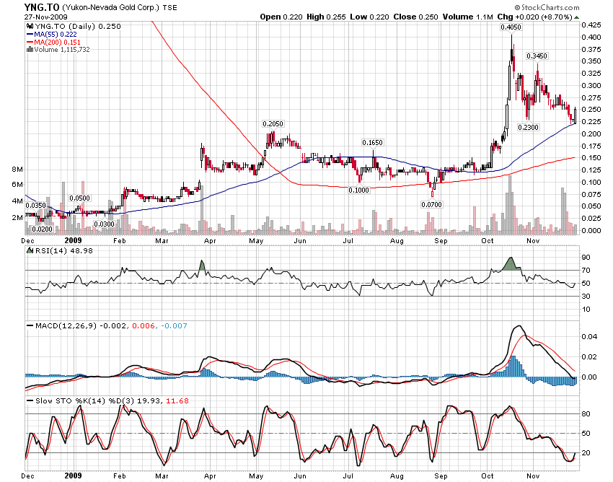Viewport: 613px width, 482px height.
Task: Click the 0.0500 price label
Action: pos(80,198)
